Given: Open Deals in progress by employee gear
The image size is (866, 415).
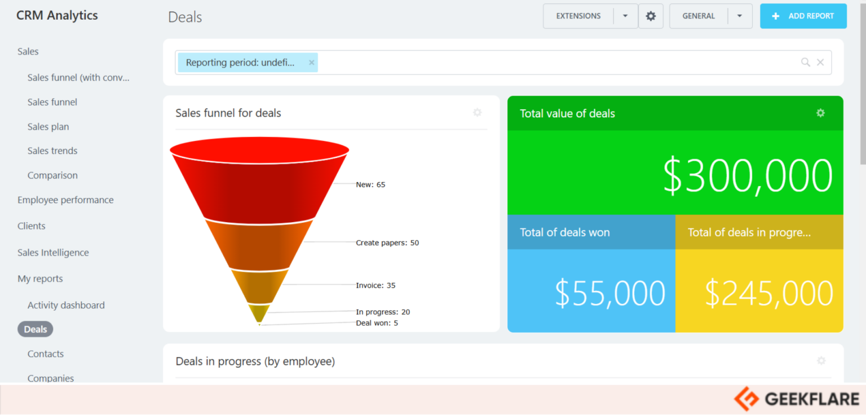Looking at the screenshot, I should click(x=821, y=361).
